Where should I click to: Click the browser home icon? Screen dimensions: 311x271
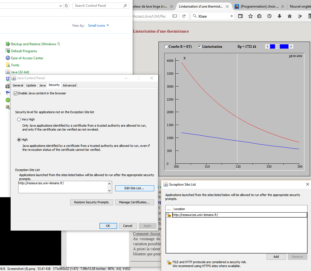(x=290, y=16)
